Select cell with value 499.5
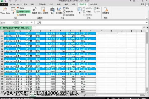This screenshot has width=149, height=99. click(71, 71)
